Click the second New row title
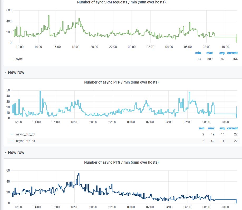The image size is (242, 210). point(16,152)
